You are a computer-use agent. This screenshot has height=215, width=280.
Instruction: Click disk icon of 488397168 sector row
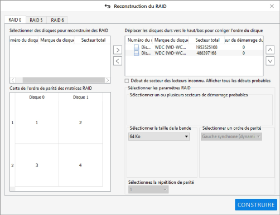point(137,53)
